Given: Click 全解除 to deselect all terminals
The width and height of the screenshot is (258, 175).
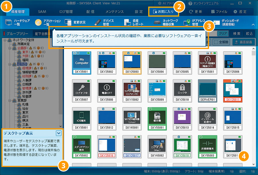Looking at the screenshot, I should pos(221,42).
